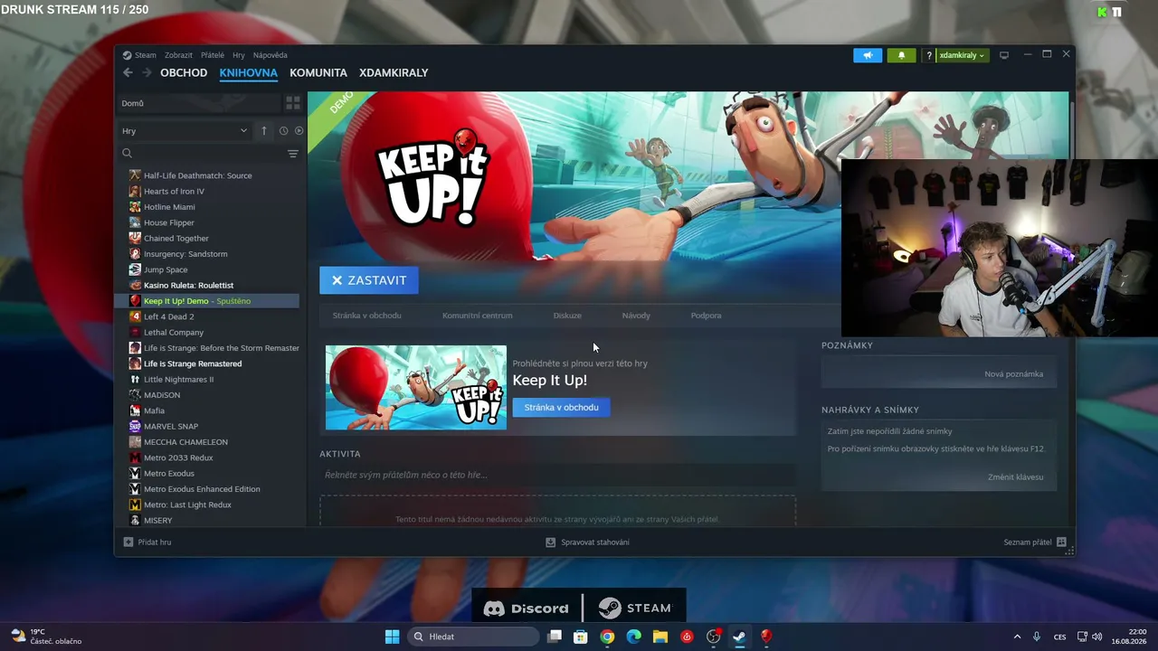Expand the xdamkiraly account dropdown

[962, 55]
